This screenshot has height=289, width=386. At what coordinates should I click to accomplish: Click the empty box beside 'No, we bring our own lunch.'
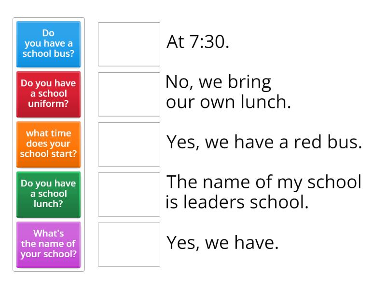click(129, 94)
